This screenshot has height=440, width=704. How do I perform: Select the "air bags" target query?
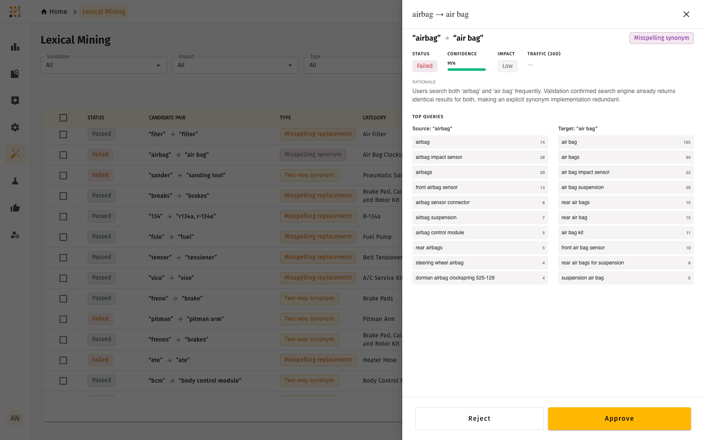click(626, 157)
